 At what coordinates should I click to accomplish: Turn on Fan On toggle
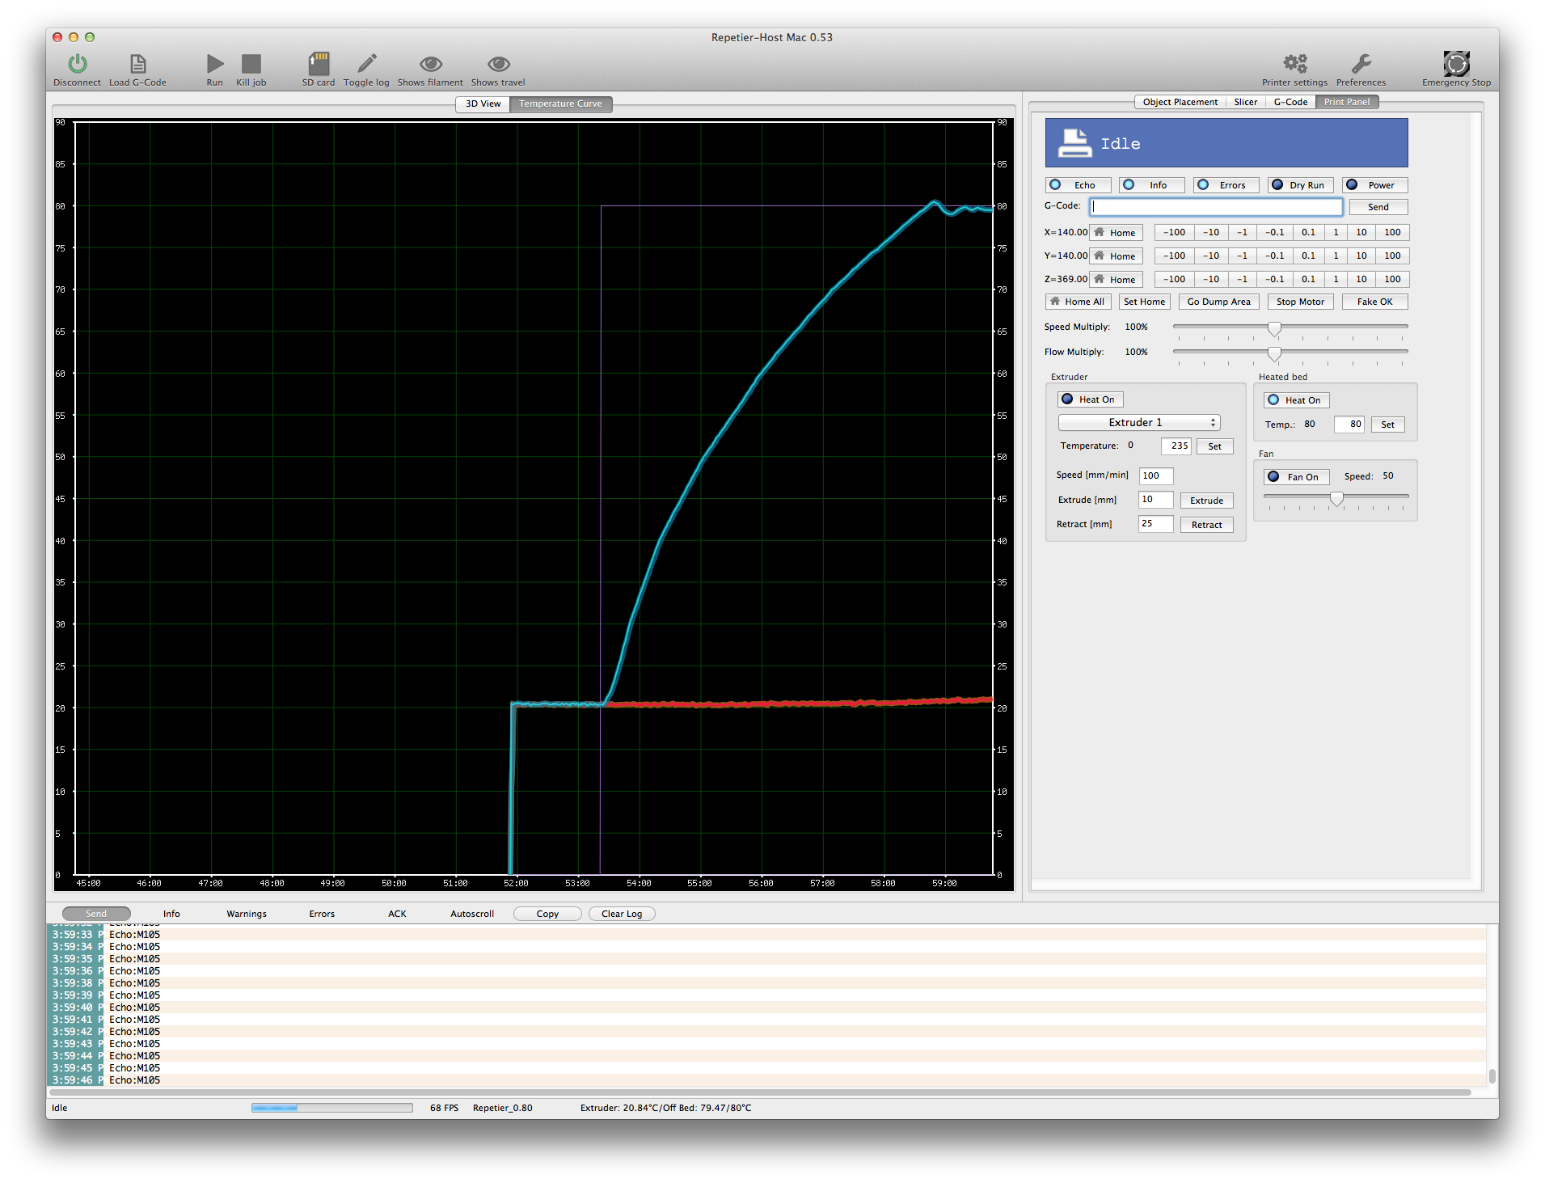[x=1295, y=477]
